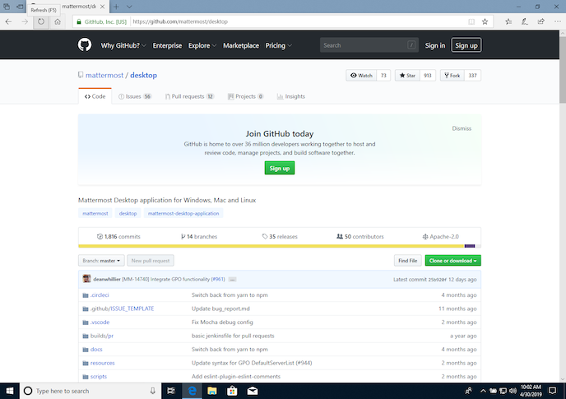
Task: Open the Clone or download dropdown
Action: [x=452, y=261]
